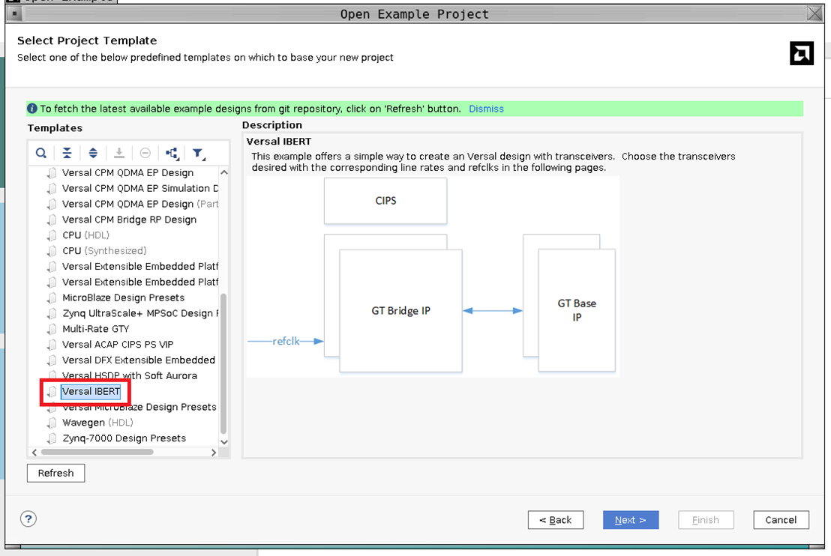Viewport: 831px width, 556px height.
Task: Click the file icon beside Multi-Rate GTY
Action: 52,329
